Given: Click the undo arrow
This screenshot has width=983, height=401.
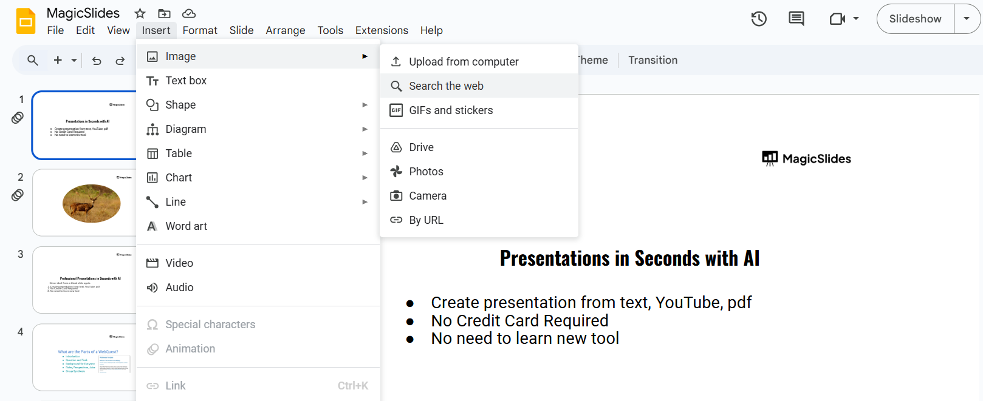Looking at the screenshot, I should tap(97, 60).
